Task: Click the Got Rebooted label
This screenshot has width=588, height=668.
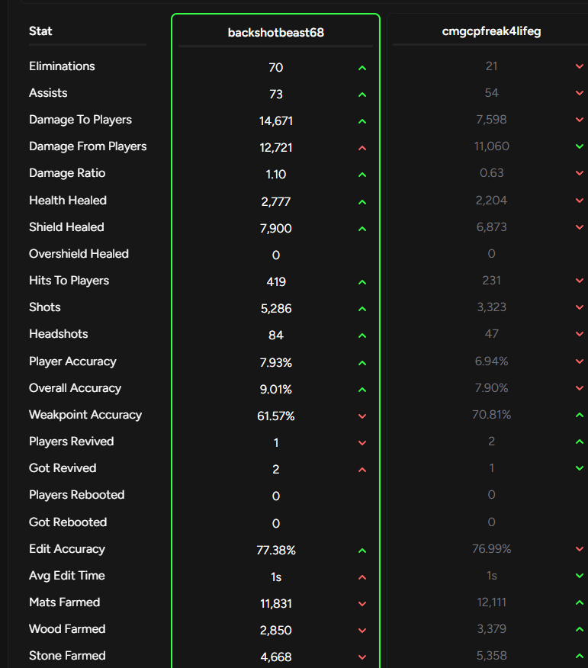Action: [x=68, y=522]
